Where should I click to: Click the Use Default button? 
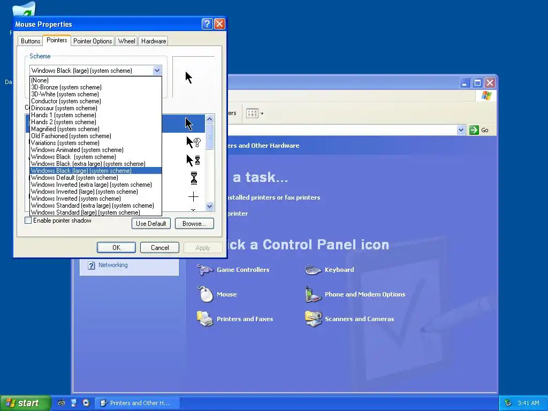pyautogui.click(x=151, y=223)
